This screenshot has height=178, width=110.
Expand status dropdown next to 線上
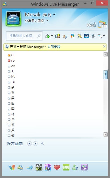54,15
